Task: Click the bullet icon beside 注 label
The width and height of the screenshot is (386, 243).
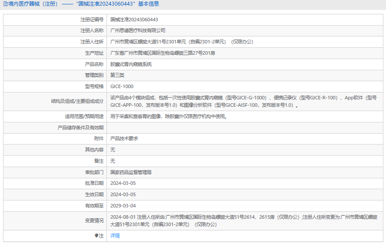Action: (96, 236)
